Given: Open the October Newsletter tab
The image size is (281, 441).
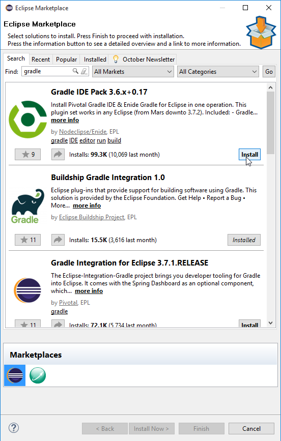Looking at the screenshot, I should [x=144, y=60].
